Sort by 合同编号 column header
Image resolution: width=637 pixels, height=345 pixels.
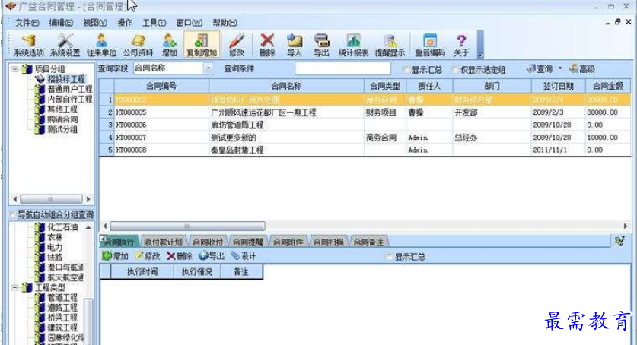click(x=161, y=86)
